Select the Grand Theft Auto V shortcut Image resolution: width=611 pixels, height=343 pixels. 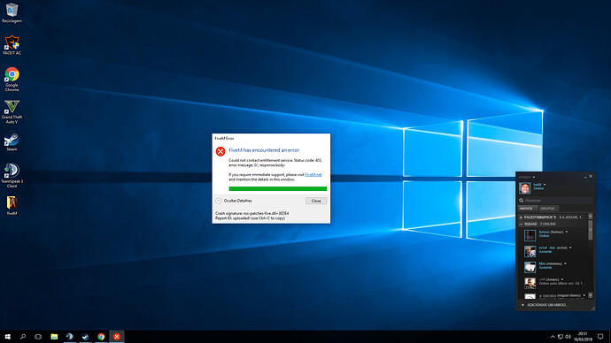pos(12,111)
